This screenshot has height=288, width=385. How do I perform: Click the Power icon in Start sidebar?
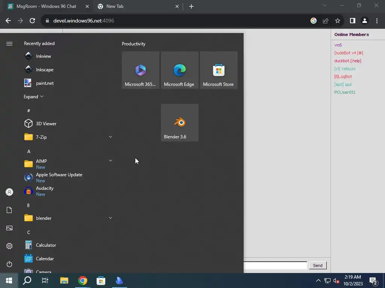(x=9, y=264)
